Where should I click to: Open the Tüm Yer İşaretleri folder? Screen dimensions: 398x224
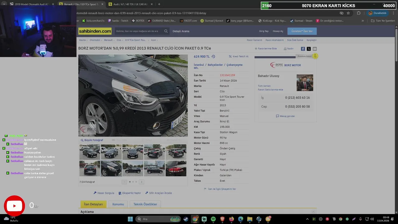(383, 21)
